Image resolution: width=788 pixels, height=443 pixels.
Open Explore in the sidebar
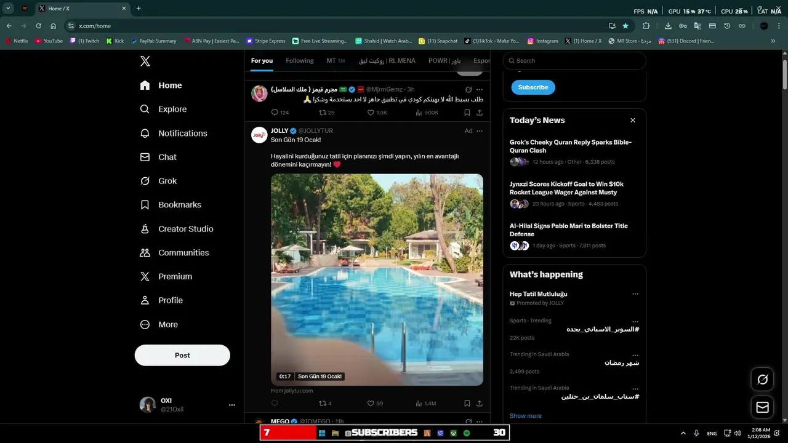(163, 109)
